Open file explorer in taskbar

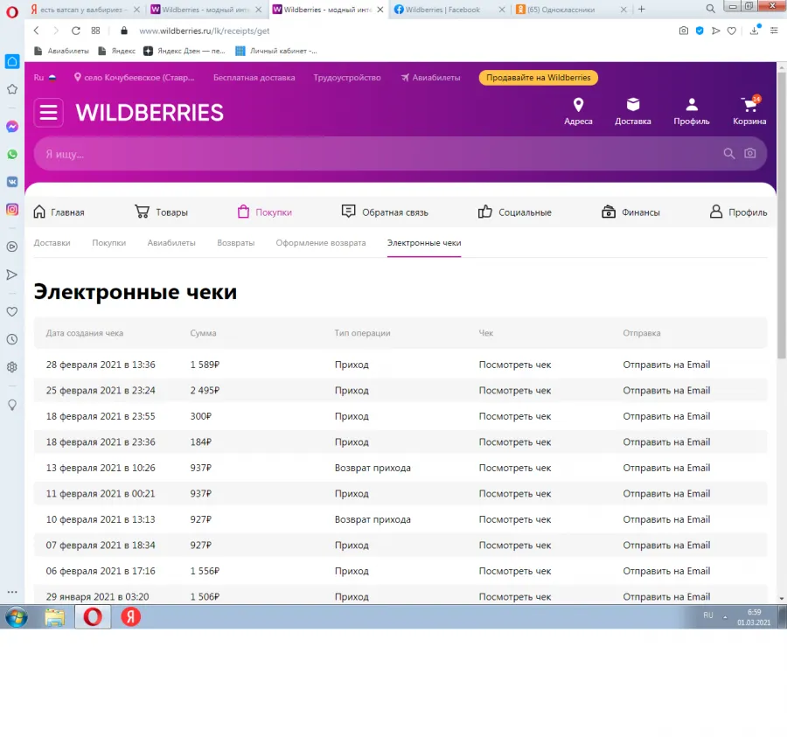[x=55, y=617]
